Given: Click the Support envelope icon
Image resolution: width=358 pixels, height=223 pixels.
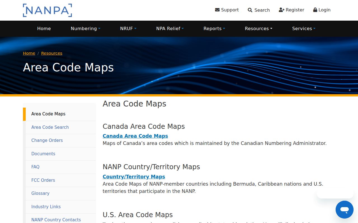Looking at the screenshot, I should pyautogui.click(x=217, y=10).
